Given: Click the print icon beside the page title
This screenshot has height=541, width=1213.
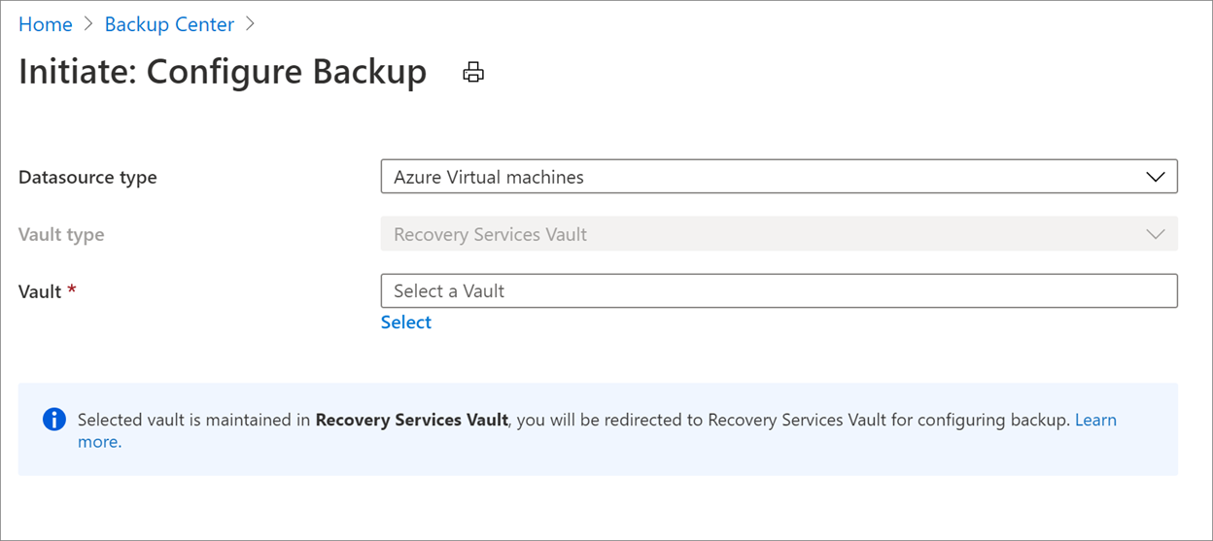Looking at the screenshot, I should tap(473, 73).
